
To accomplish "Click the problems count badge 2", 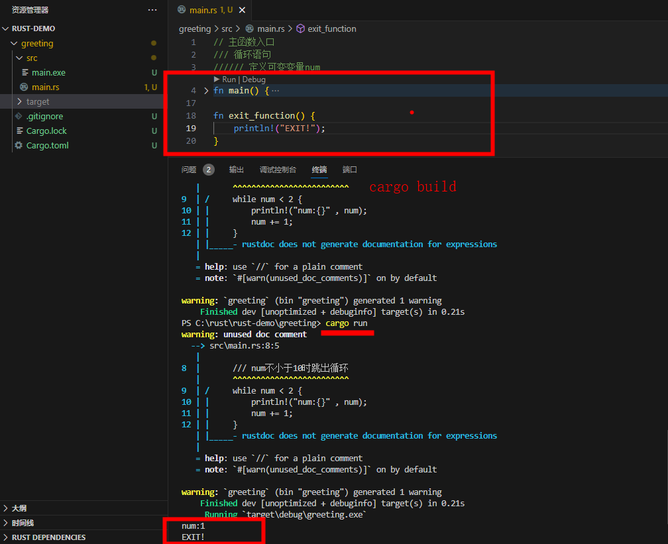I will [208, 170].
